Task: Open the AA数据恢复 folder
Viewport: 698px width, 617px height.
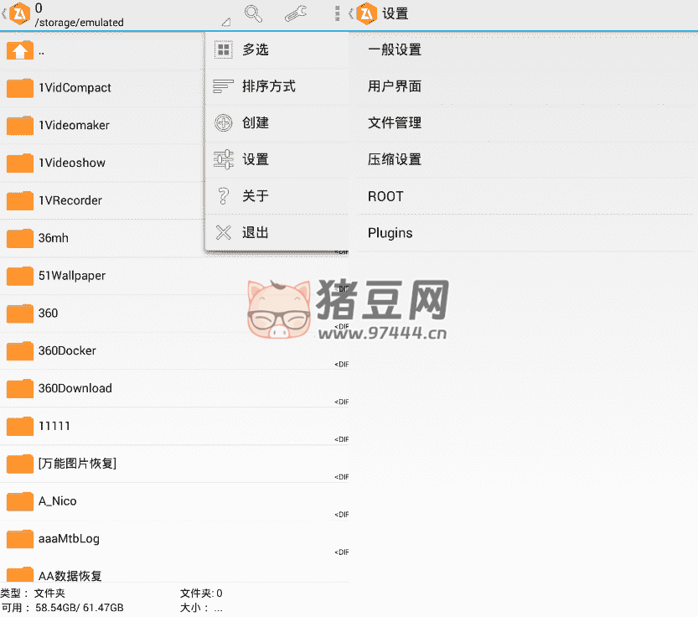Action: coord(174,572)
